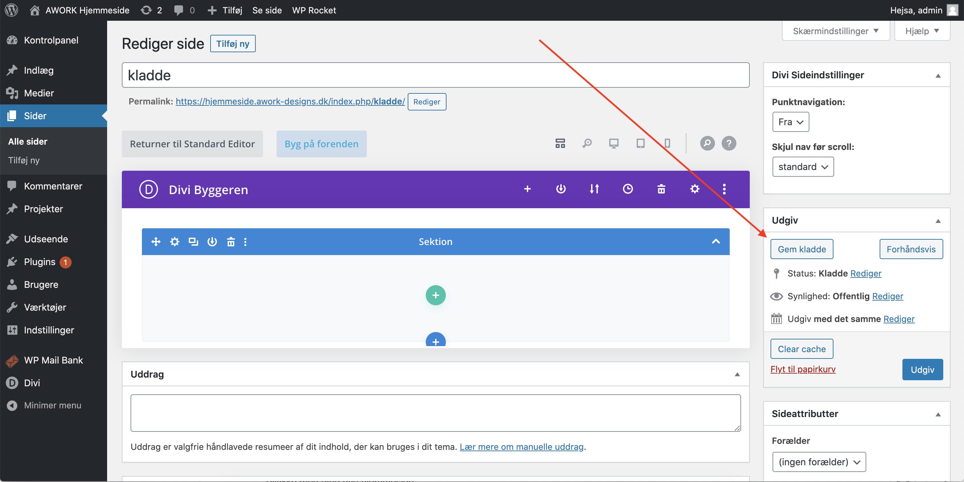Click the Divi D logo in builder header

pyautogui.click(x=149, y=189)
